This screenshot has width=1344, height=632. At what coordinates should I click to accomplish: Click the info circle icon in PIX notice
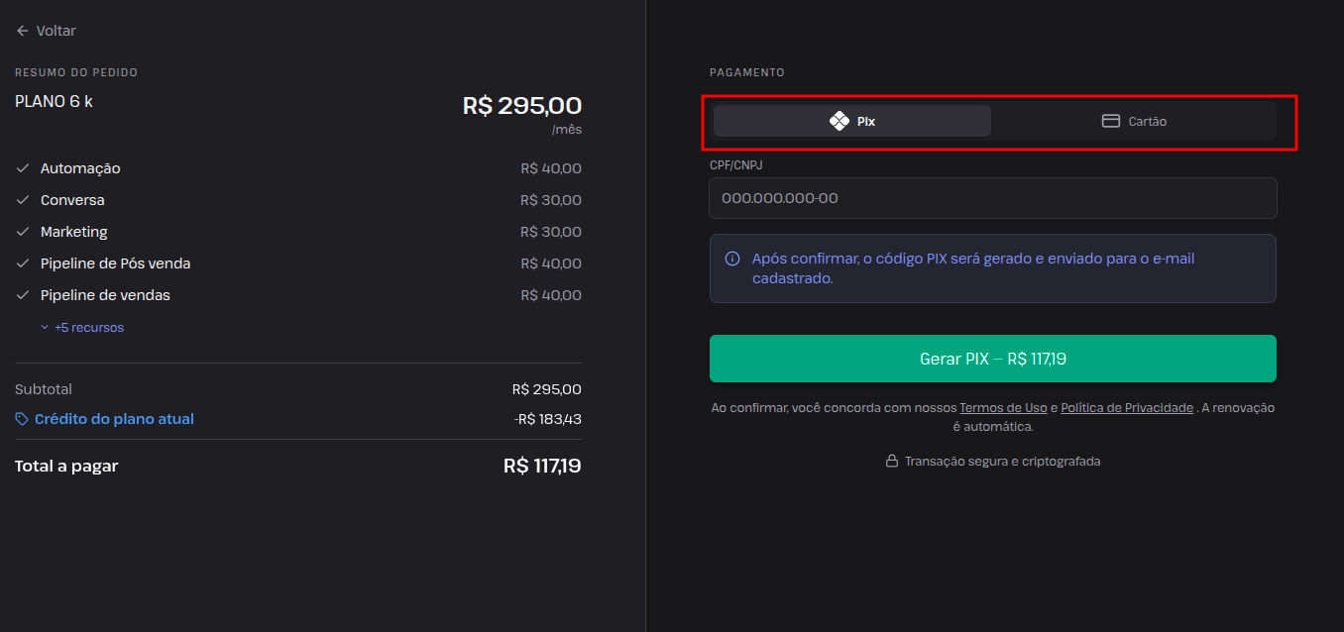click(732, 259)
